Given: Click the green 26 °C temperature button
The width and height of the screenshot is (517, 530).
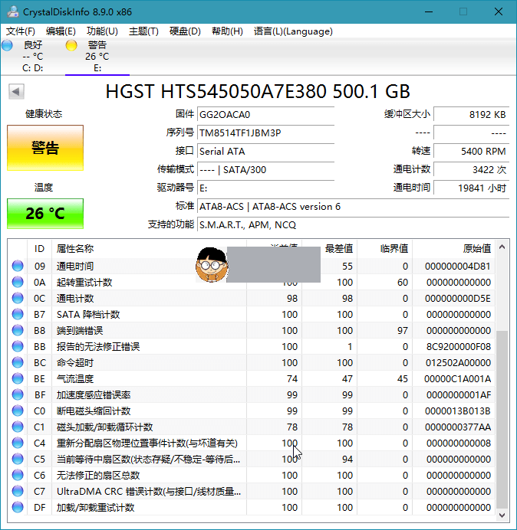Looking at the screenshot, I should (x=45, y=214).
